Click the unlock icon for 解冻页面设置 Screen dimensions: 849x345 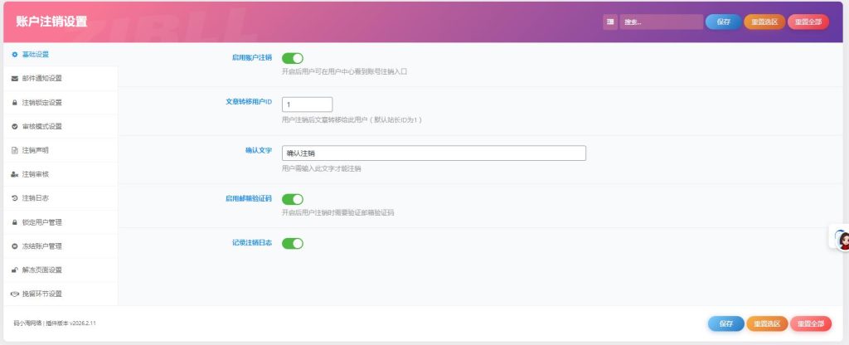click(15, 270)
